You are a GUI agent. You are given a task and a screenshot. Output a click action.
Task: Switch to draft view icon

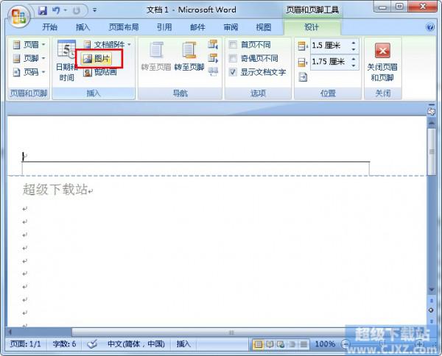coord(304,344)
